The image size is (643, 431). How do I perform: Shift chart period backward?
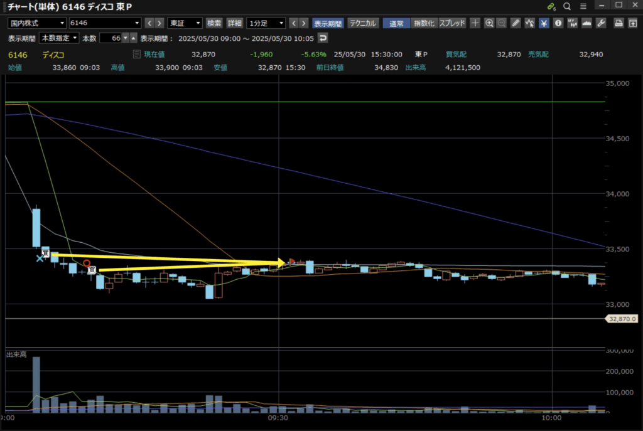[x=294, y=23]
